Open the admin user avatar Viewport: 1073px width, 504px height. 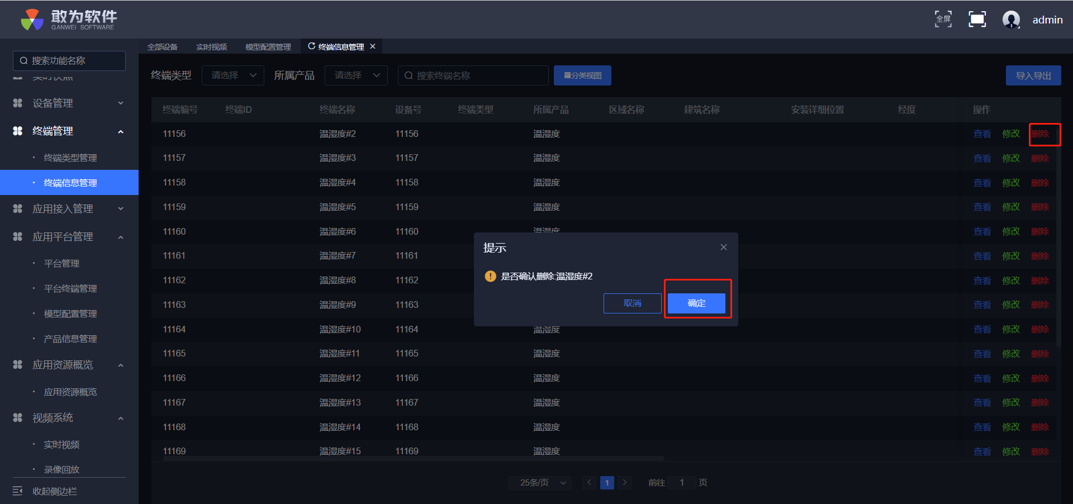click(1011, 20)
